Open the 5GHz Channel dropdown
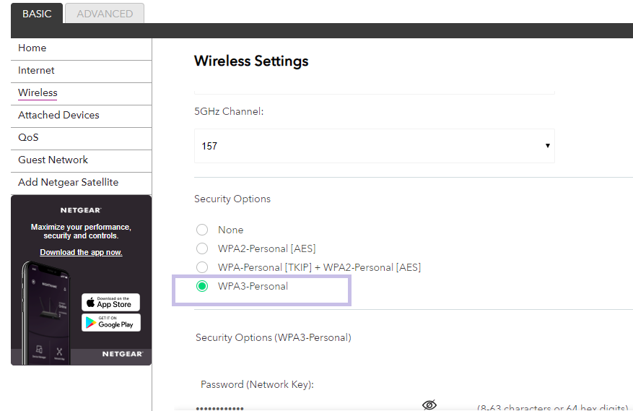This screenshot has height=411, width=633. [374, 146]
